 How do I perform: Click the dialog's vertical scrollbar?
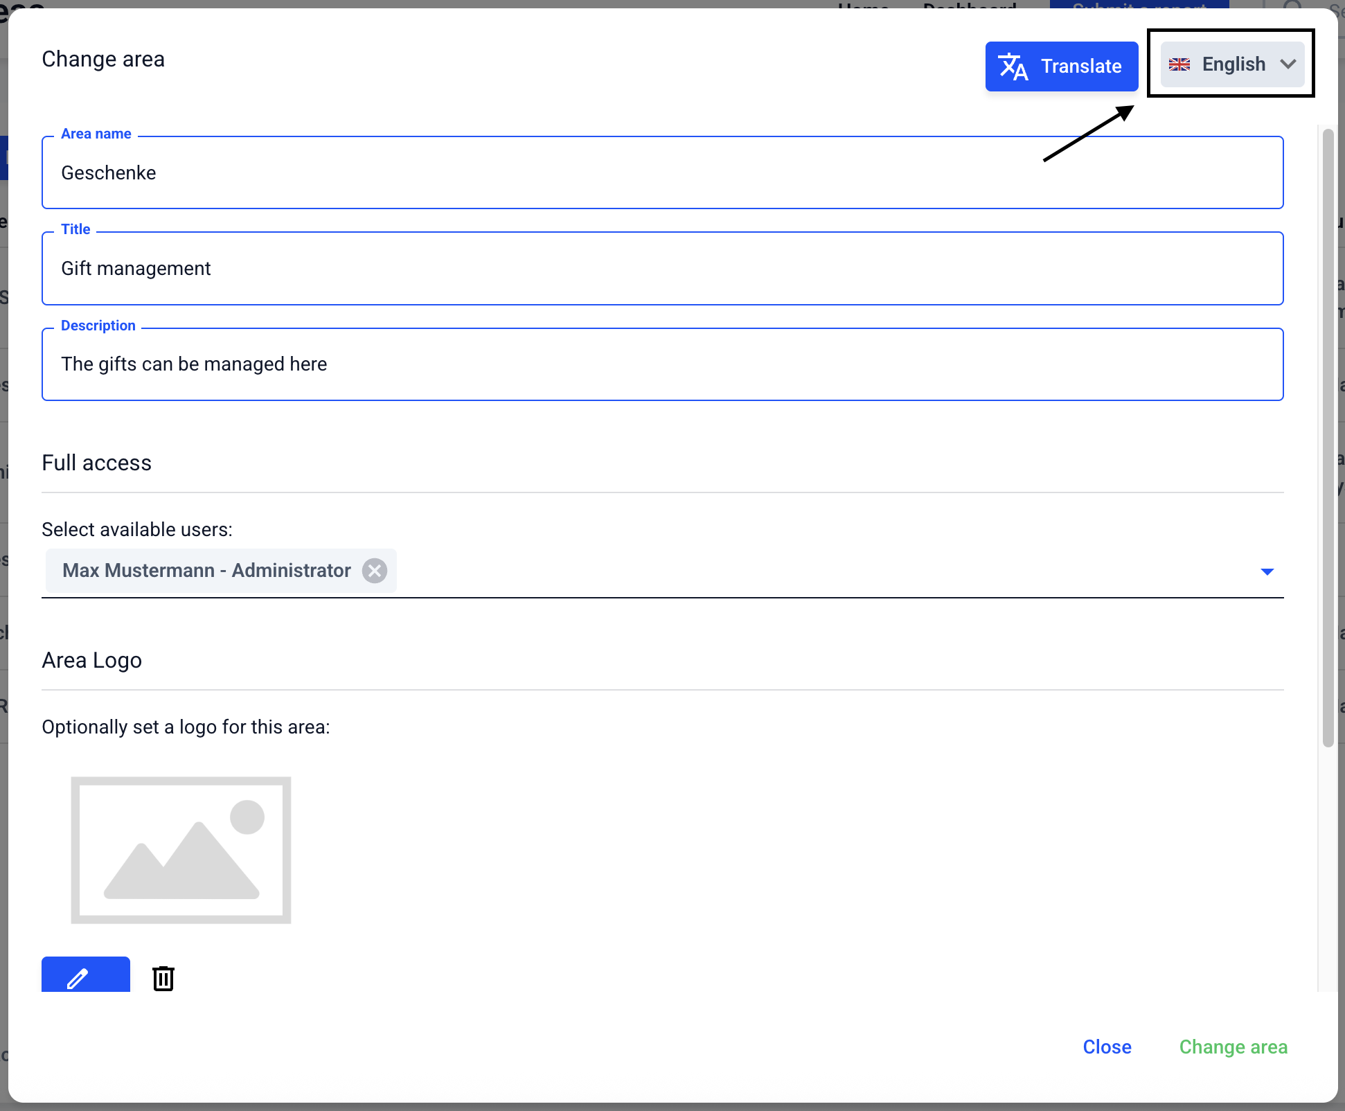(1327, 436)
